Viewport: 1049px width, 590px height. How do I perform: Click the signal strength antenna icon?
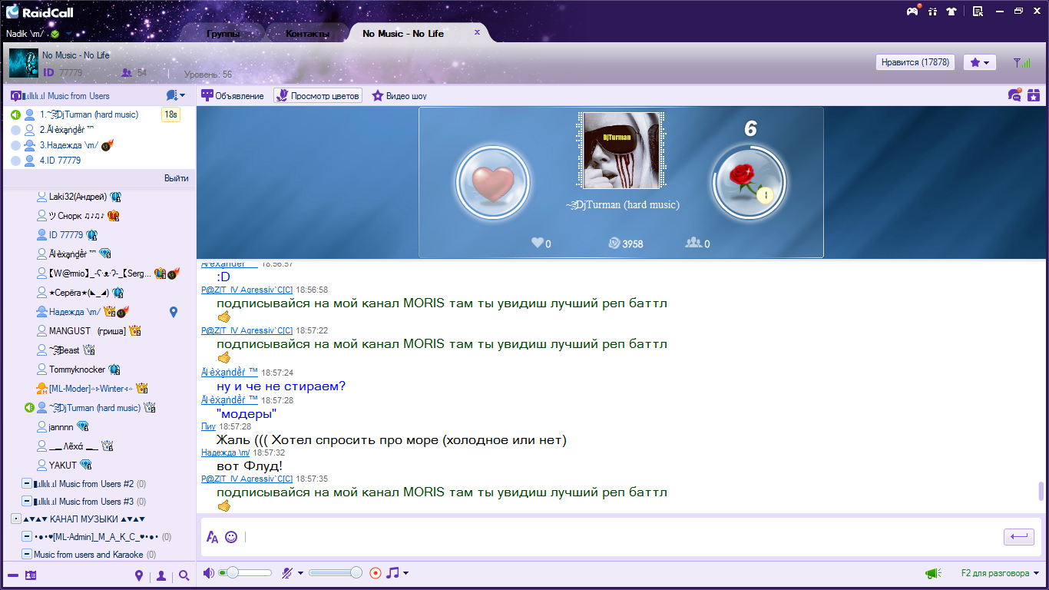1022,63
